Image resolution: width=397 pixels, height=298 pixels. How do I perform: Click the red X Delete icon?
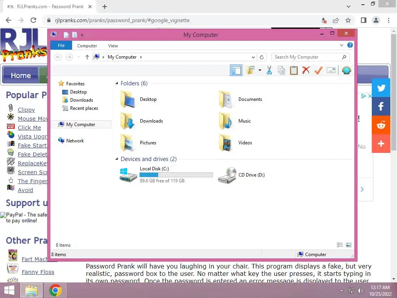[306, 70]
